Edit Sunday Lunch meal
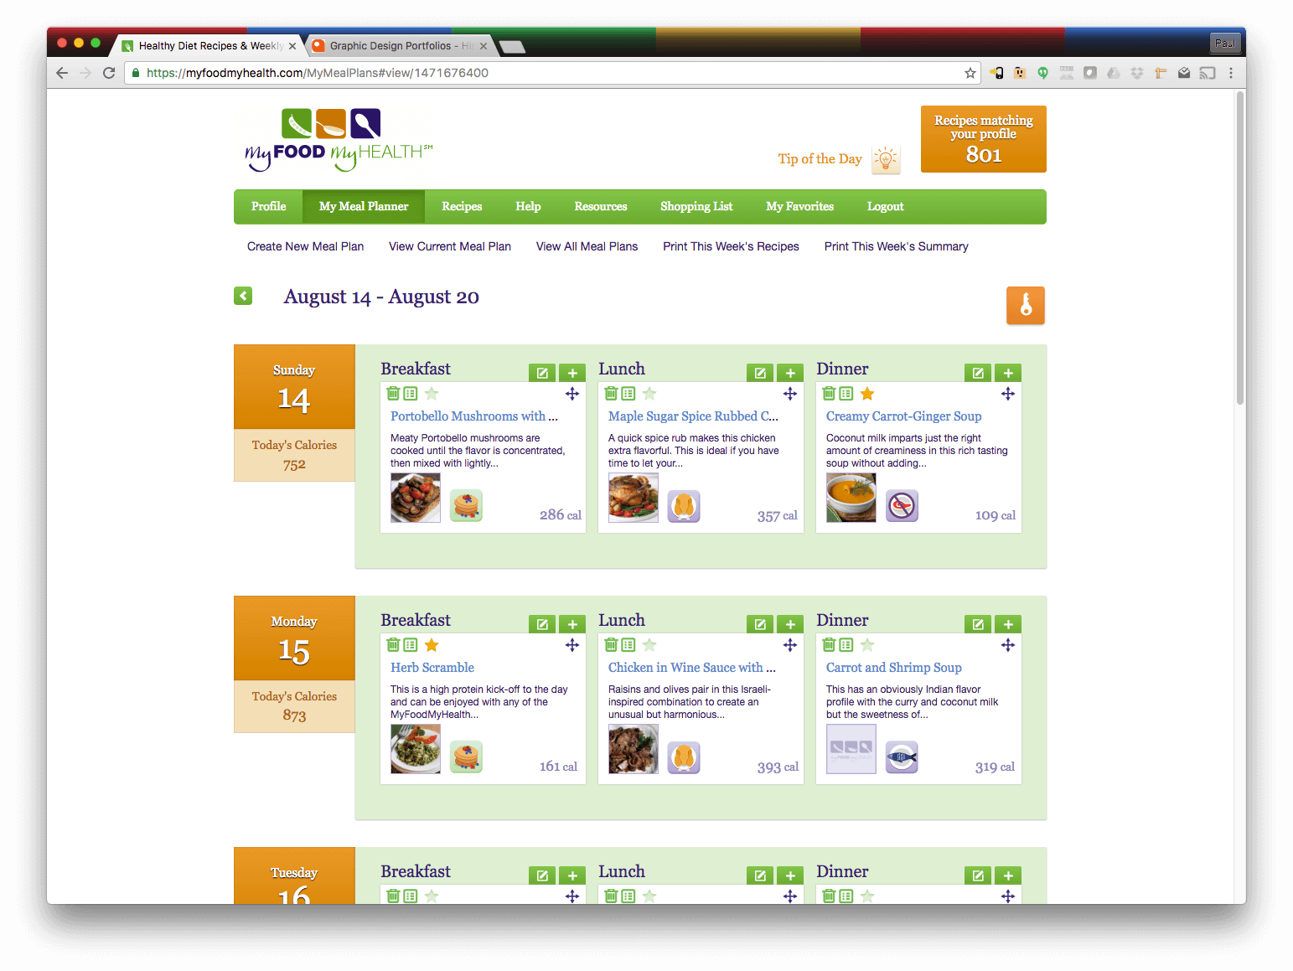The image size is (1293, 971). click(760, 373)
